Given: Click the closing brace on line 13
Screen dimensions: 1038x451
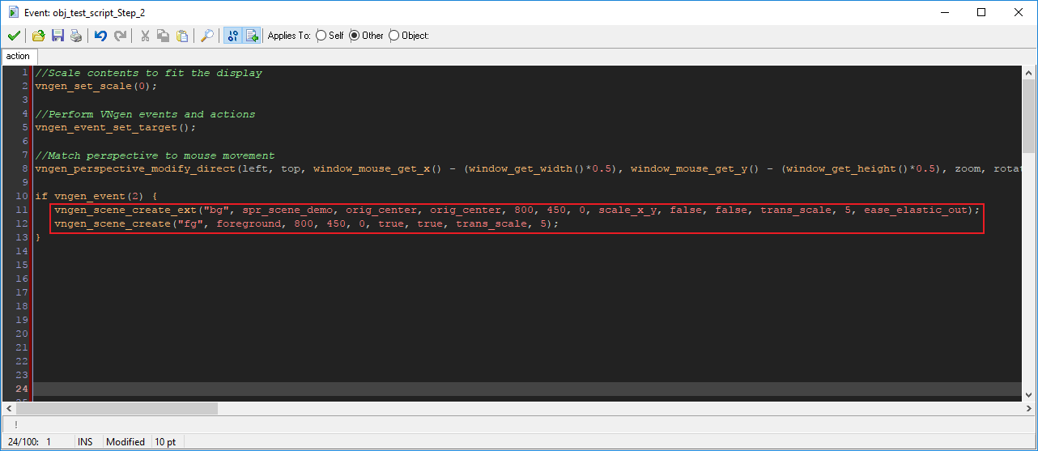Looking at the screenshot, I should 38,237.
